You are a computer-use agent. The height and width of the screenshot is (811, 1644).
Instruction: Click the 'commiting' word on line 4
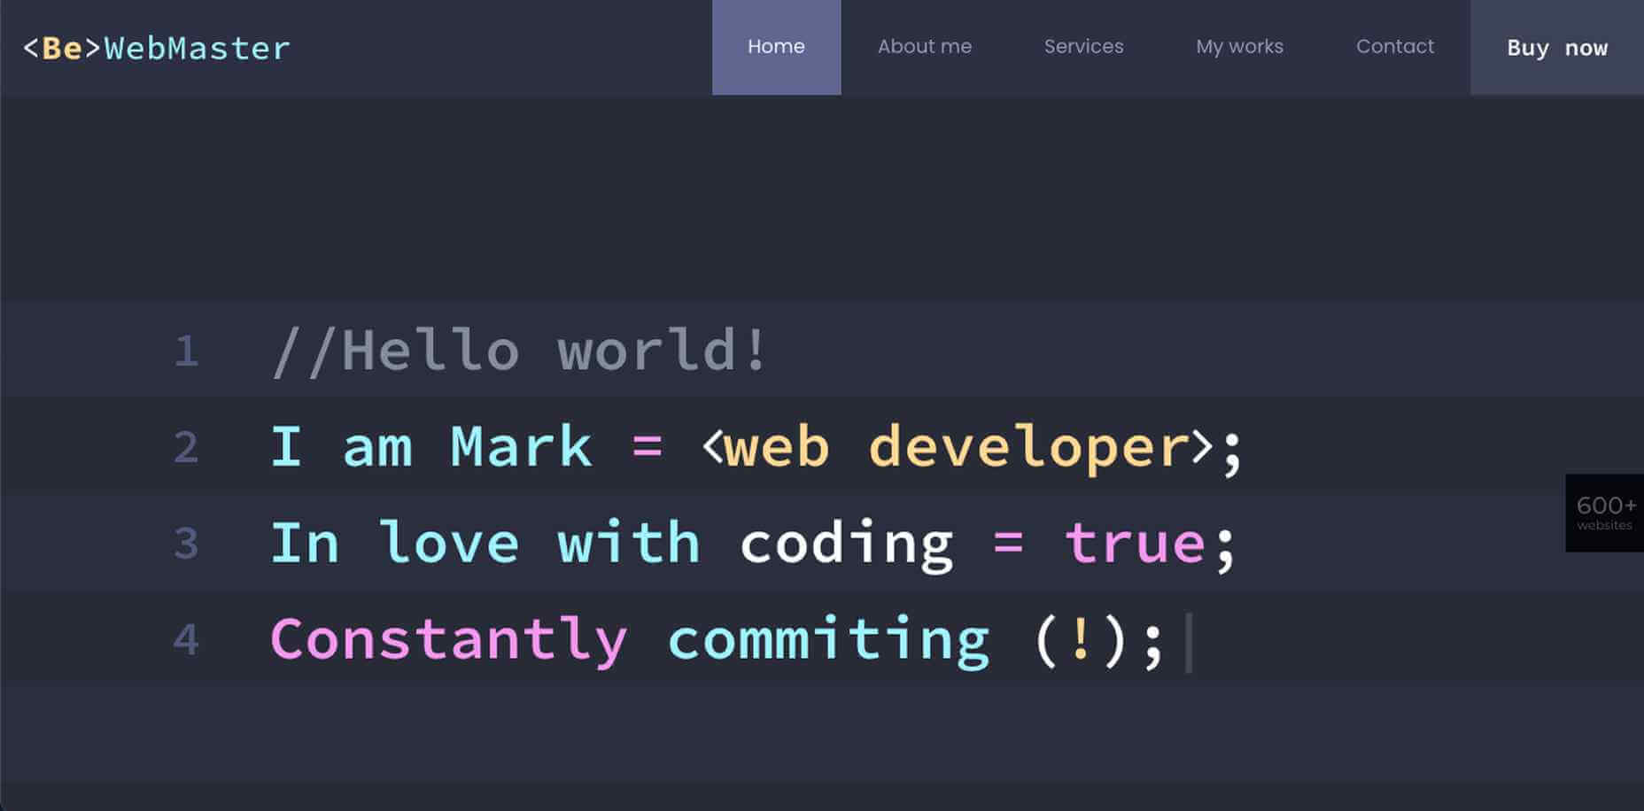(828, 639)
